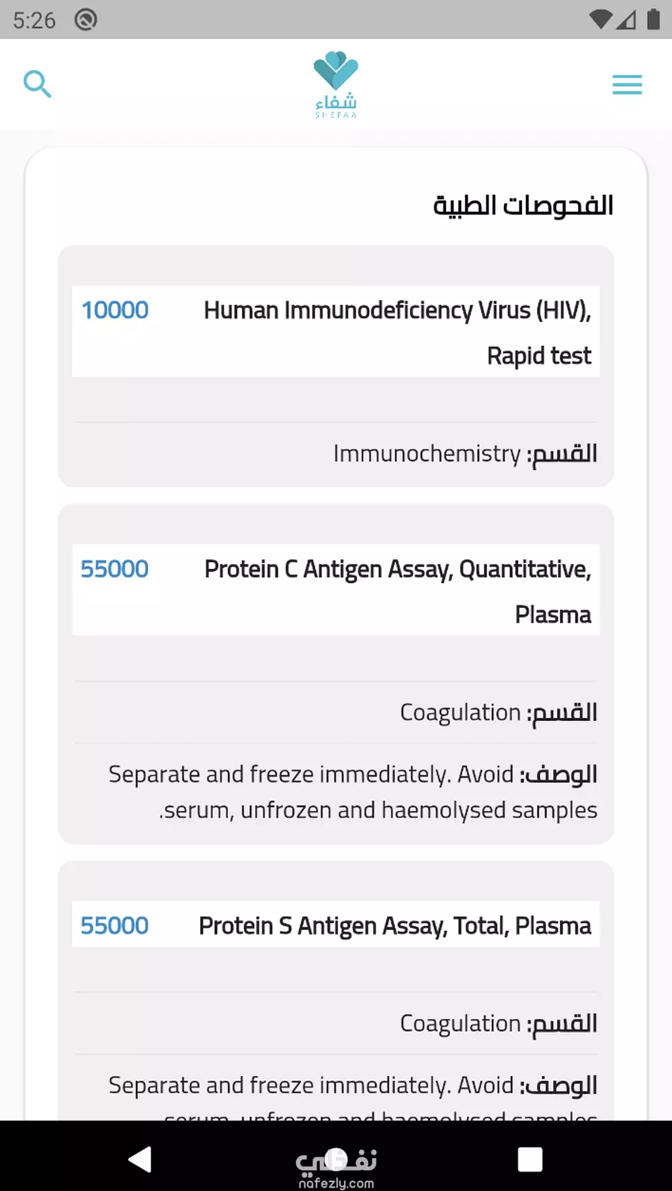The image size is (672, 1191).
Task: Open the HIV Rapid test entry
Action: tap(397, 332)
